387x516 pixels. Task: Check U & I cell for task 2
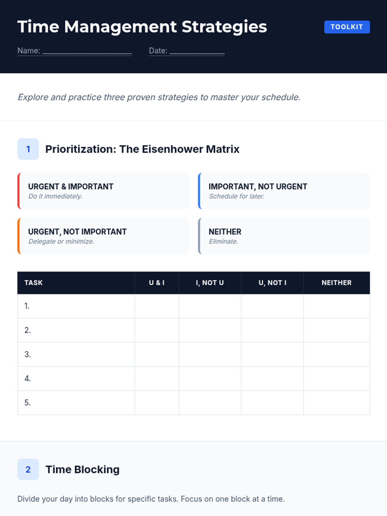click(157, 330)
